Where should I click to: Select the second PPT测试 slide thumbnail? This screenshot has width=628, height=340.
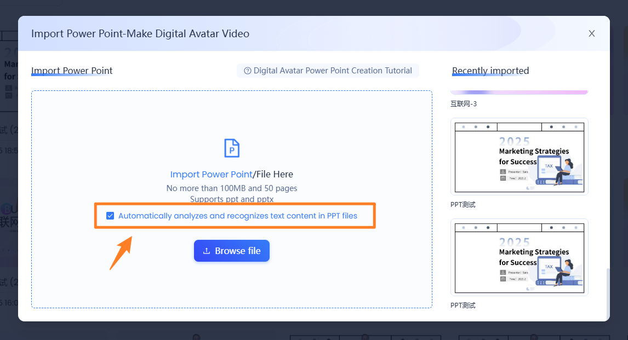point(519,257)
